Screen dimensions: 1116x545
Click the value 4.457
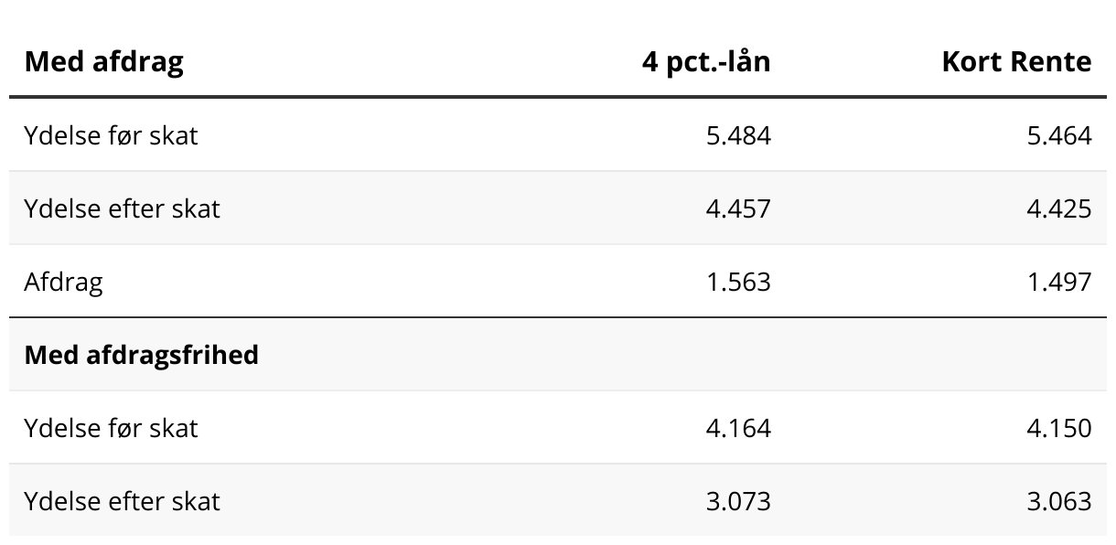[738, 208]
